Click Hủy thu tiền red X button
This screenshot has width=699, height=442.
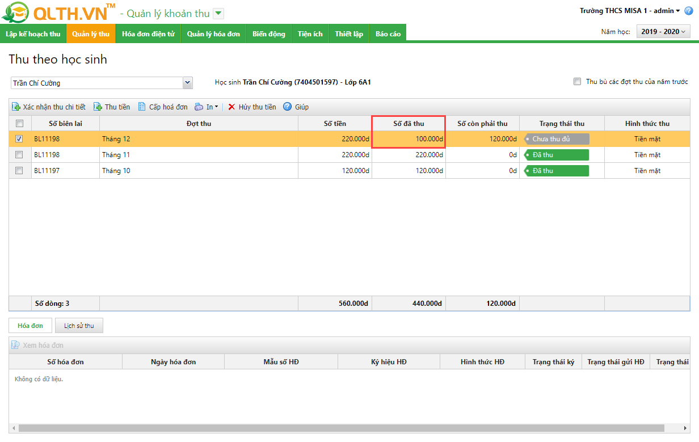pos(252,107)
